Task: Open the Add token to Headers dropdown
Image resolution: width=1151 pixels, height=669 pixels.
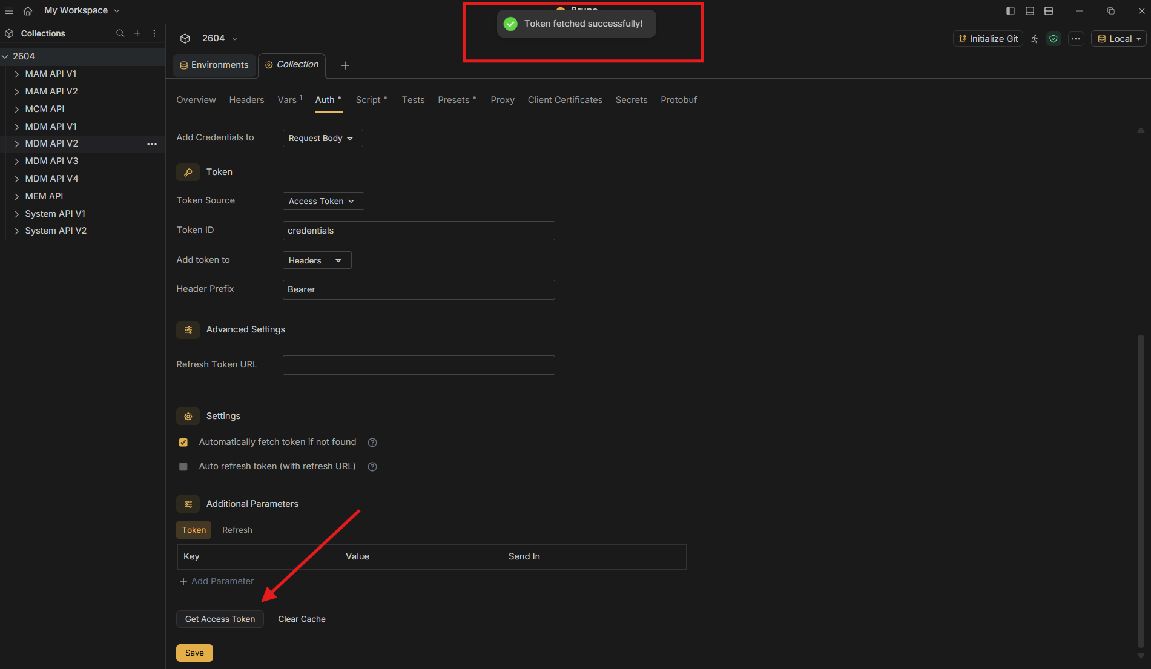Action: click(317, 260)
